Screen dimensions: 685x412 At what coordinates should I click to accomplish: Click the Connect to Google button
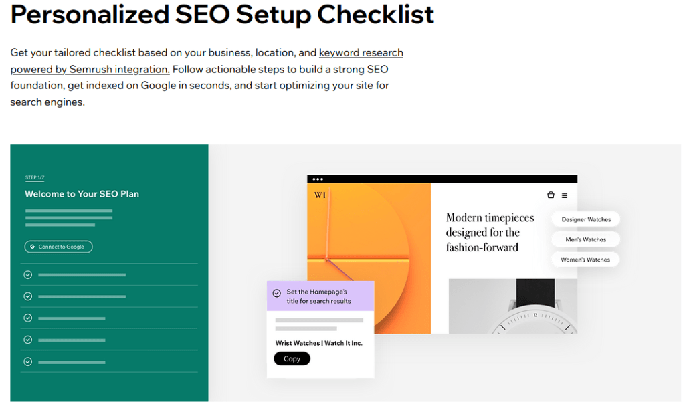point(59,247)
